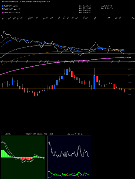Click the 'Pre O: 419.60' value
This screenshot has height=179, width=135.
(x=85, y=6)
